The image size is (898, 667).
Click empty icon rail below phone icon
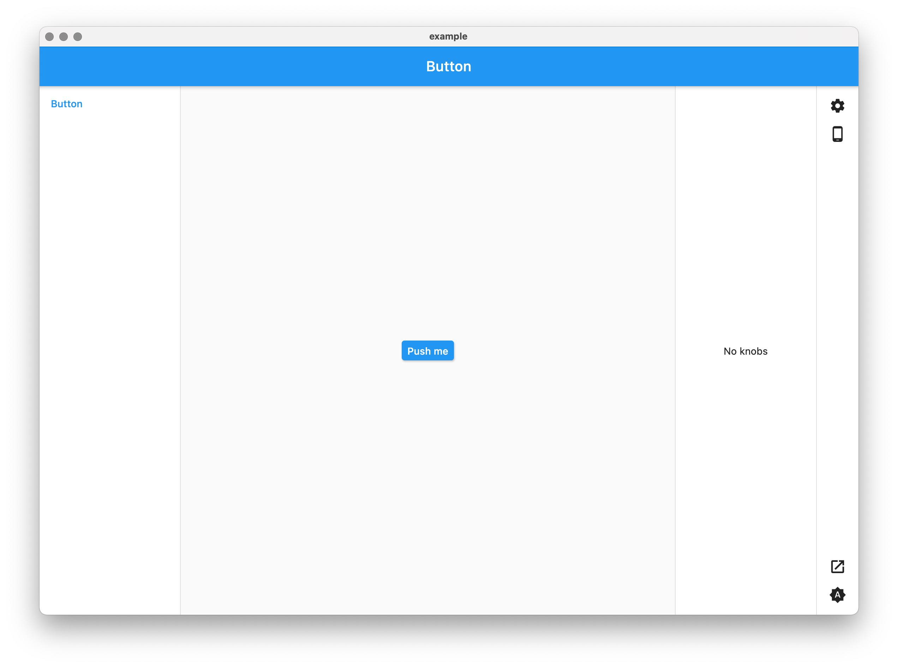837,323
